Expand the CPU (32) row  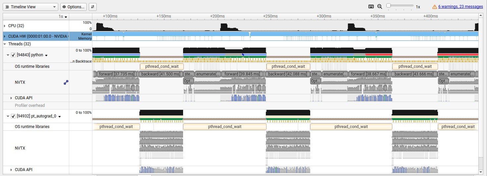point(5,26)
